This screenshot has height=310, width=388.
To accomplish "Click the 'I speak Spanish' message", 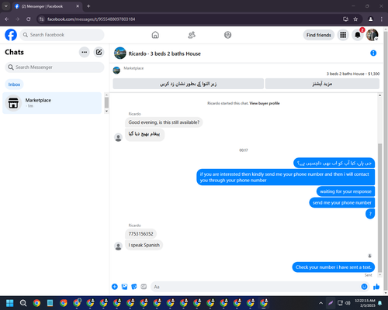I will pyautogui.click(x=144, y=245).
